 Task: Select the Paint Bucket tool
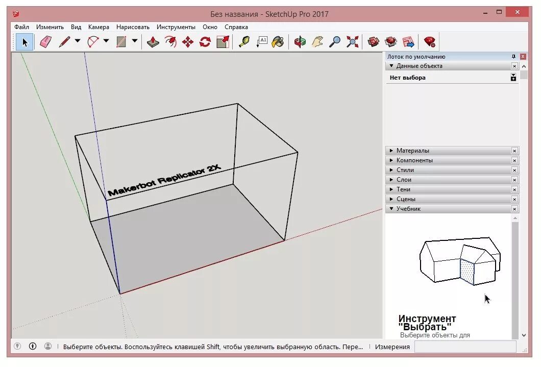point(278,42)
